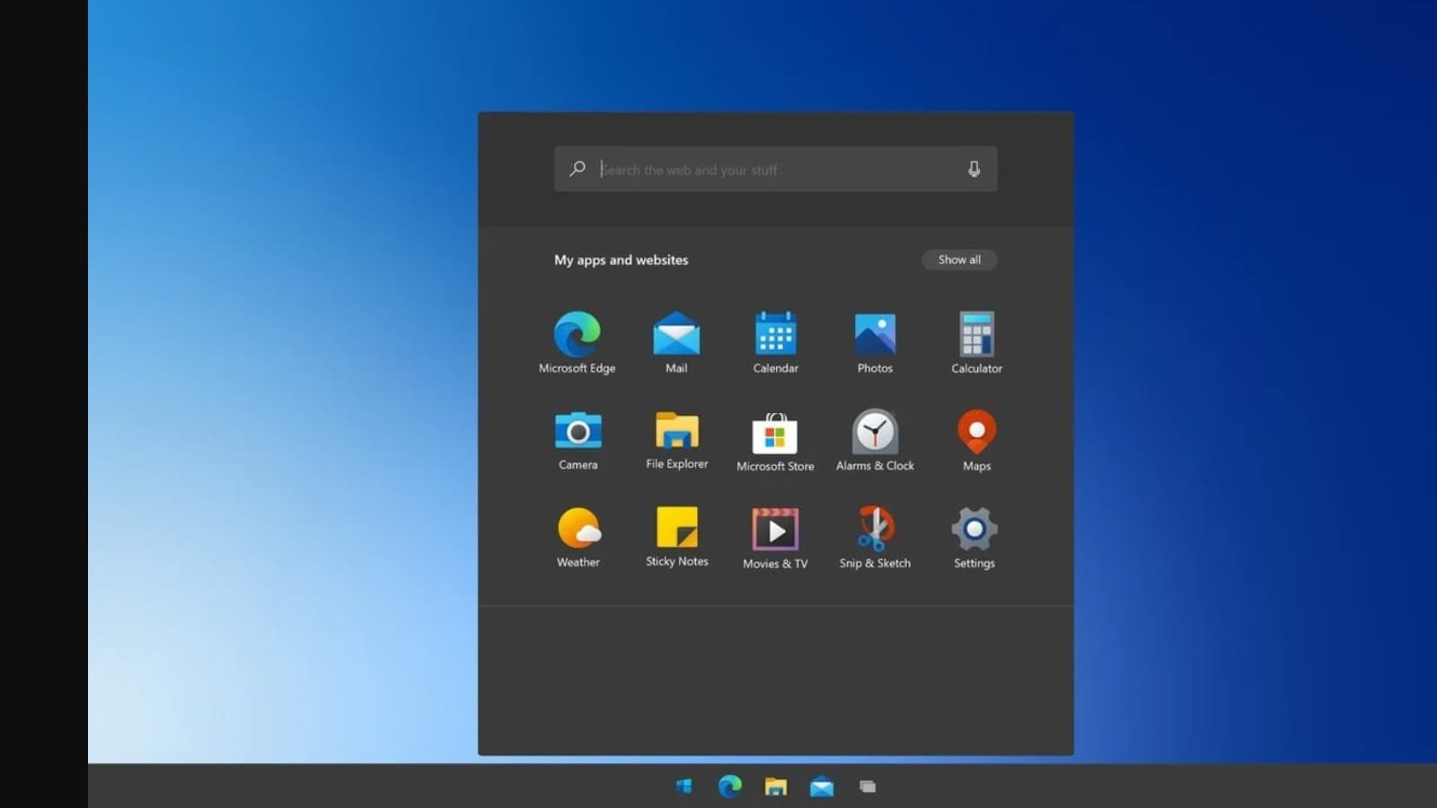The image size is (1437, 808).
Task: Activate voice search microphone icon
Action: [x=974, y=169]
